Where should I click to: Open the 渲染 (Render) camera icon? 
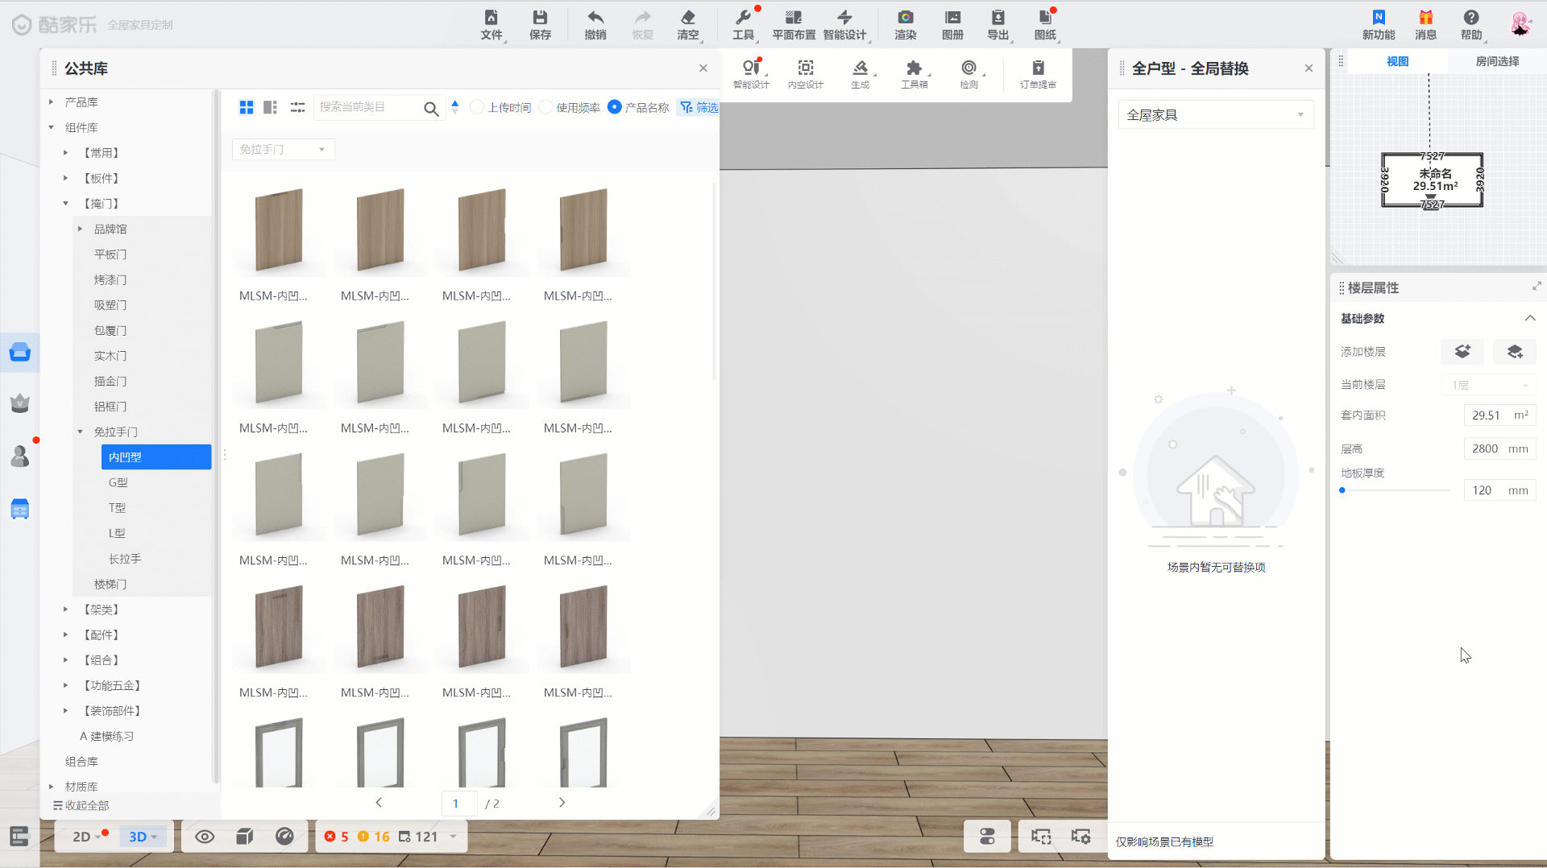point(905,18)
